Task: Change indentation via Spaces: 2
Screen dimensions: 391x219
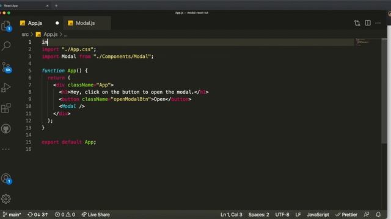Action: [258, 215]
